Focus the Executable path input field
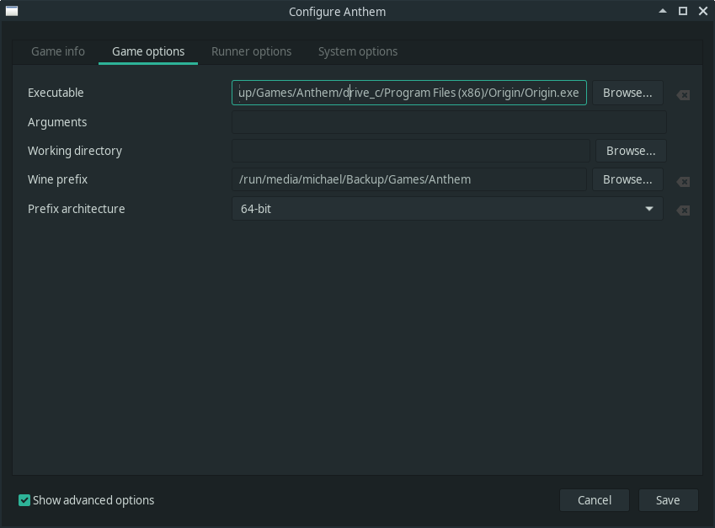 [409, 93]
